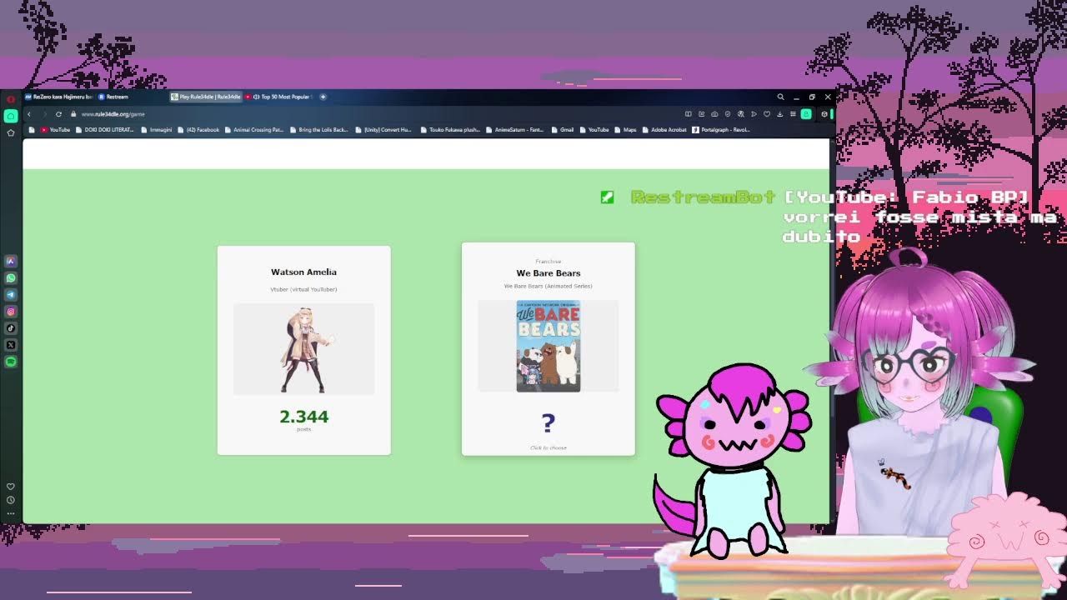Click the We Bare Bears poster image

(549, 346)
